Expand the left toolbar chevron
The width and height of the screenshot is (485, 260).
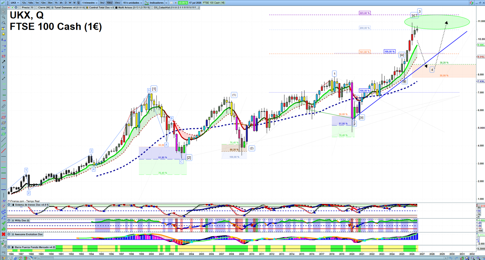pos(4,240)
